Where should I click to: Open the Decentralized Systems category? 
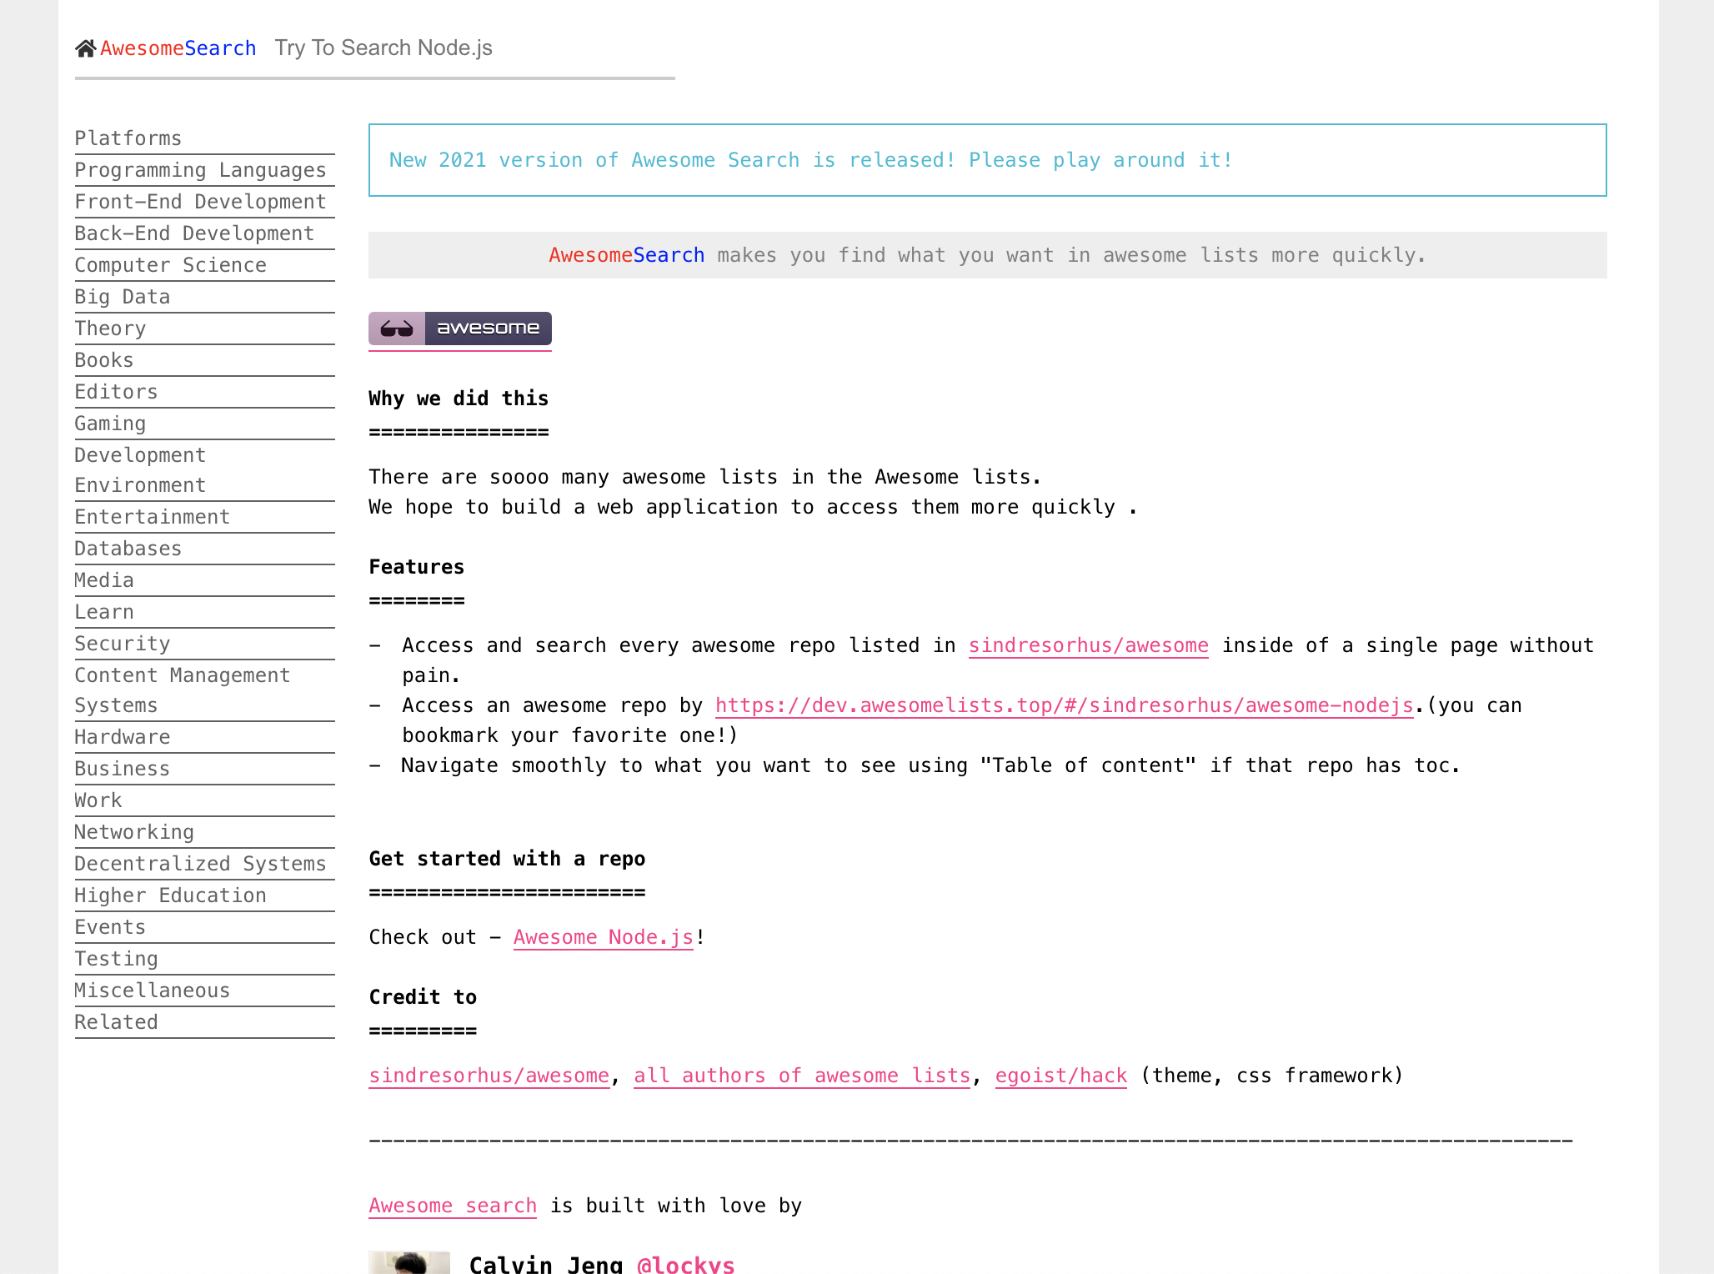tap(200, 864)
